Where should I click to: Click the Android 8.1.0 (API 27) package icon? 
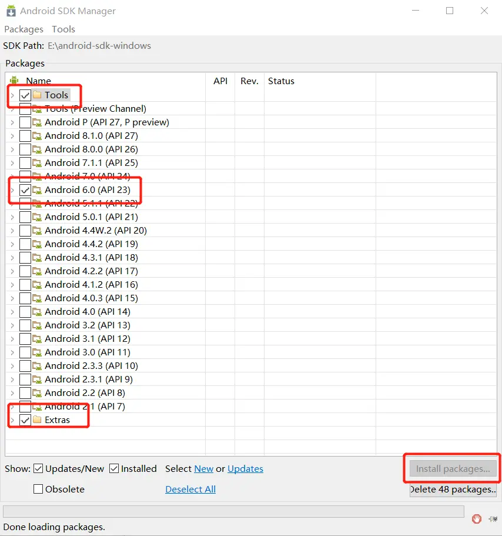[37, 136]
